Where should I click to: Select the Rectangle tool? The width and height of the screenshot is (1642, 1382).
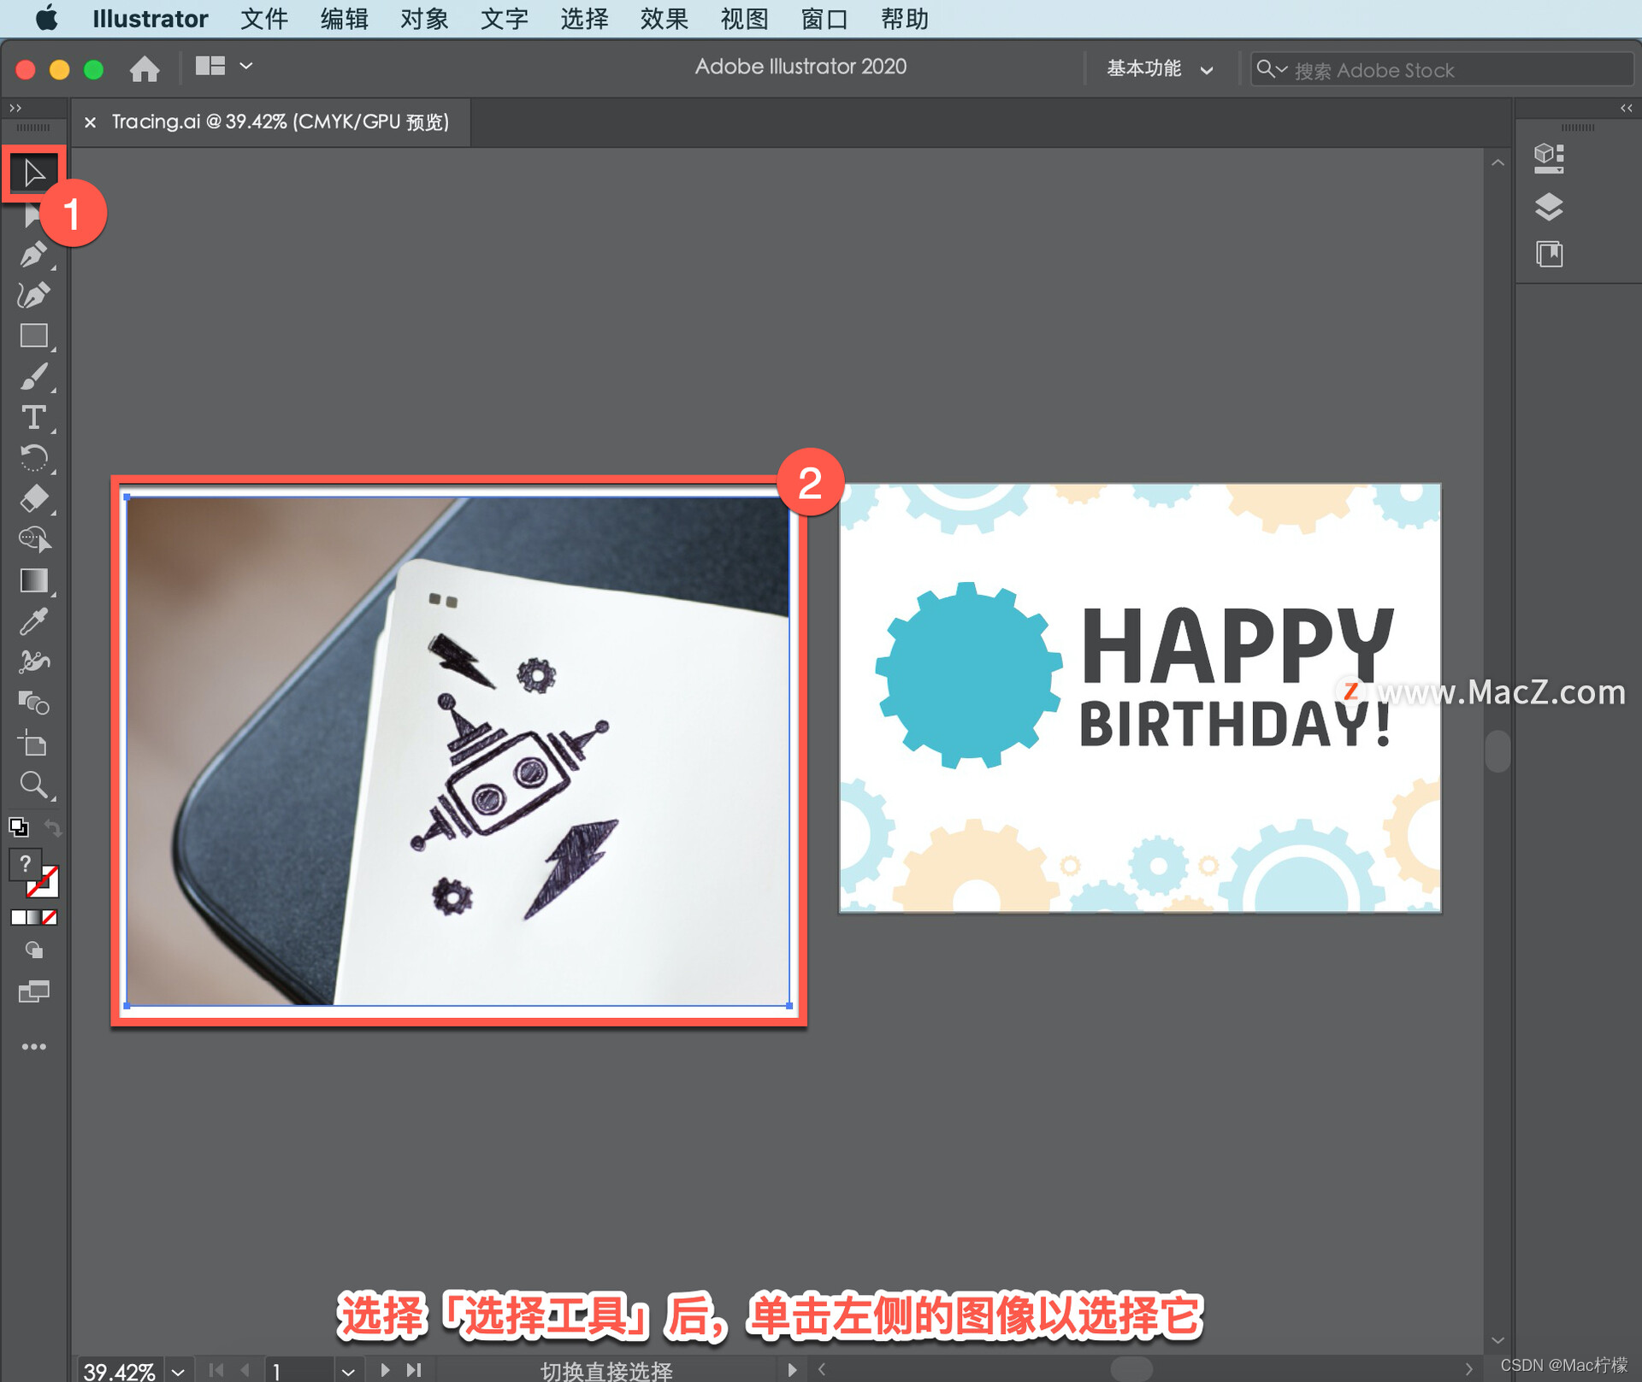click(x=33, y=336)
